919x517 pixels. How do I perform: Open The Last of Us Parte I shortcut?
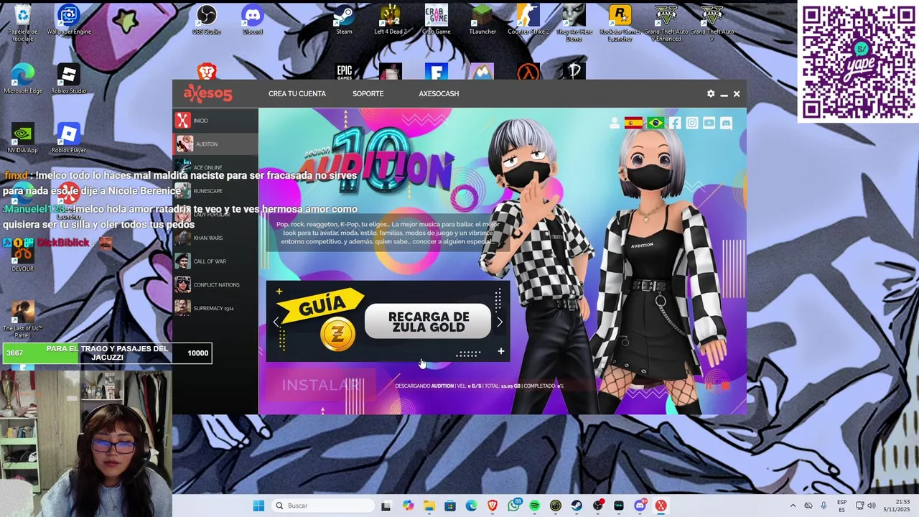[23, 320]
